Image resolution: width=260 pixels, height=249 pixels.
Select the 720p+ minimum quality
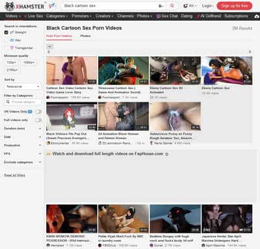[12, 62]
